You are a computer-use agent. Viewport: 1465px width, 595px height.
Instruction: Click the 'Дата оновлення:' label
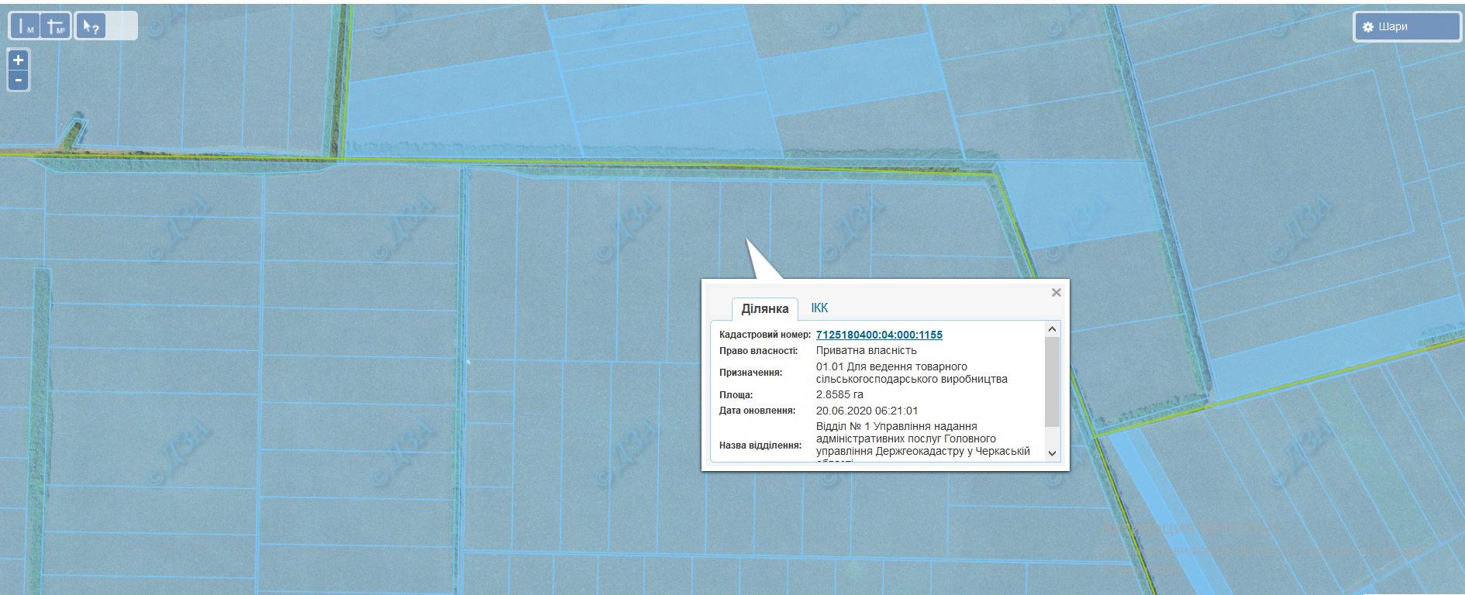pyautogui.click(x=757, y=411)
